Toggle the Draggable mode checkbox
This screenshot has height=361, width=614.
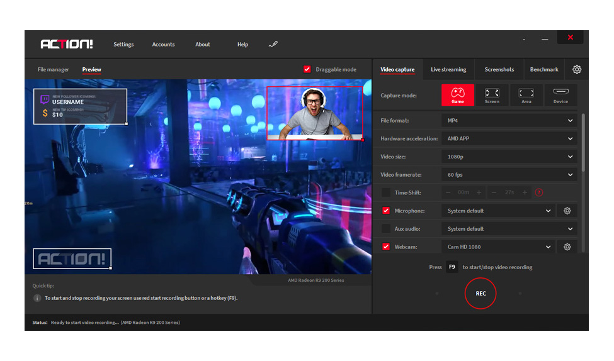click(307, 69)
